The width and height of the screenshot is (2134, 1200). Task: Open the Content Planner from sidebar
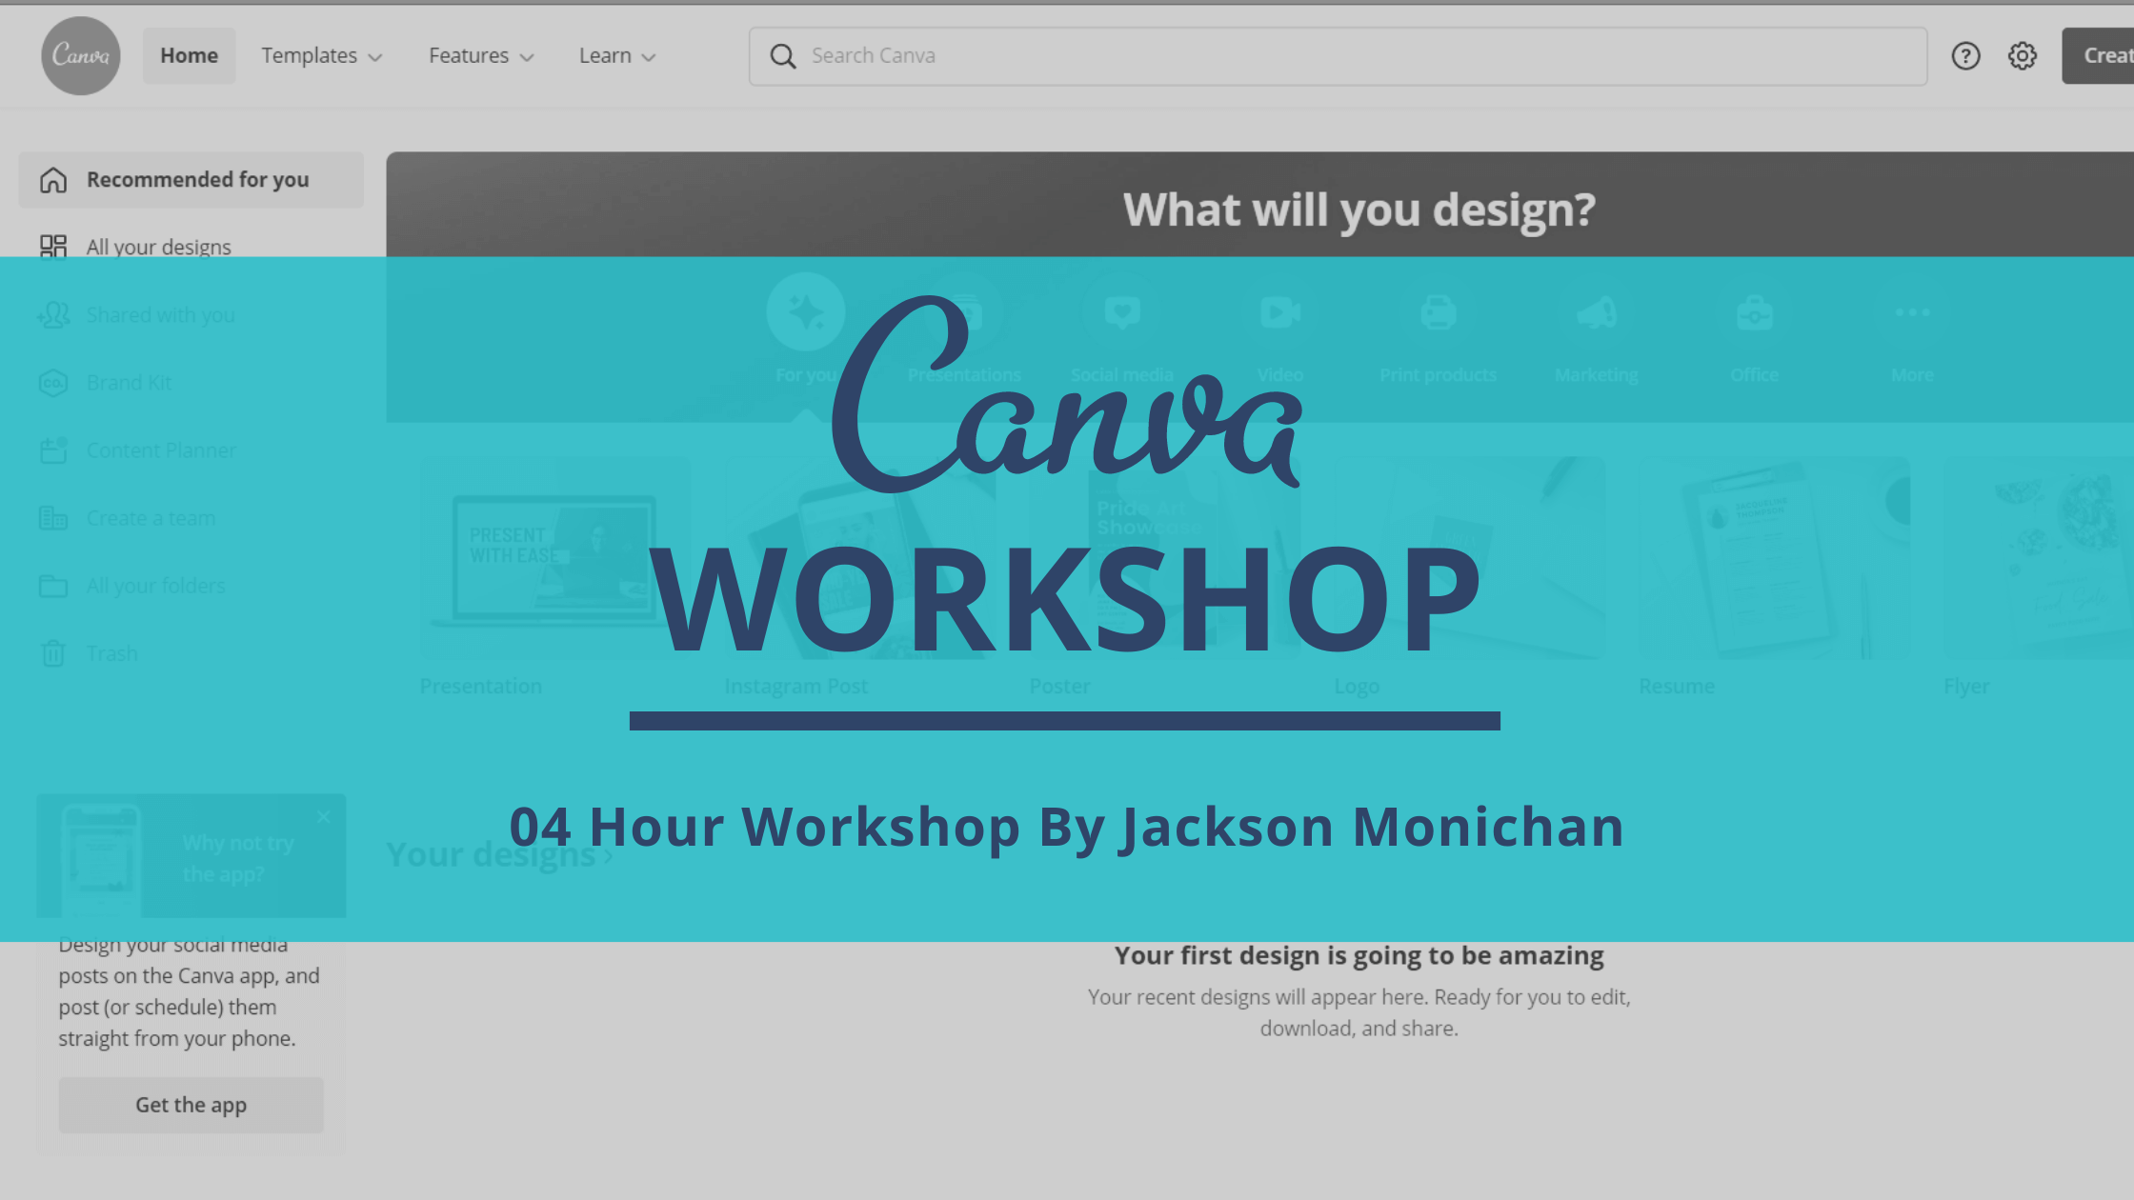(x=161, y=450)
